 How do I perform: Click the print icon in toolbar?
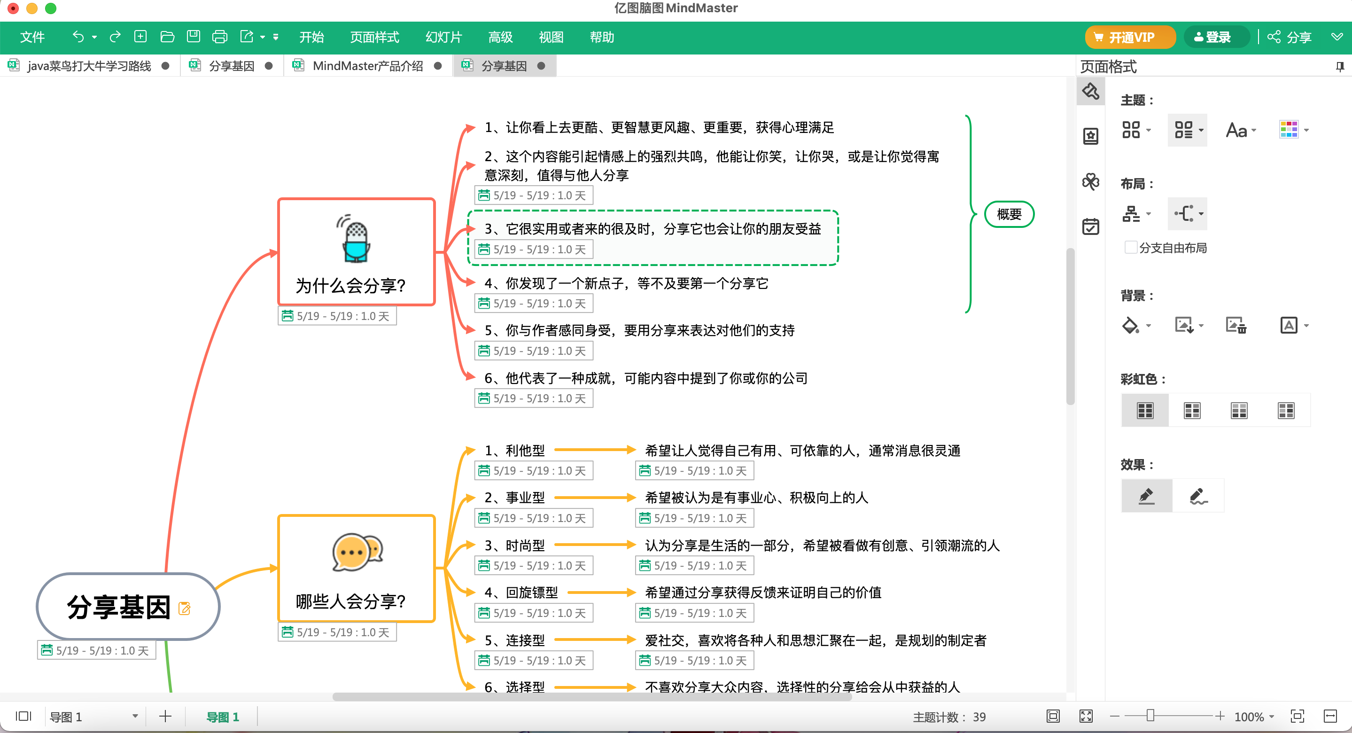coord(219,37)
